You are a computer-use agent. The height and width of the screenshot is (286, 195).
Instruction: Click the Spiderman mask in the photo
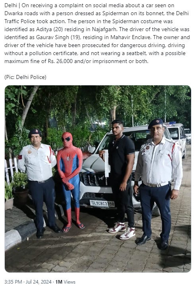(x=67, y=140)
